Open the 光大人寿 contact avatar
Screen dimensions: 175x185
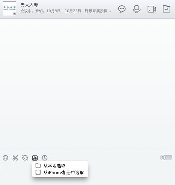(x=9, y=8)
